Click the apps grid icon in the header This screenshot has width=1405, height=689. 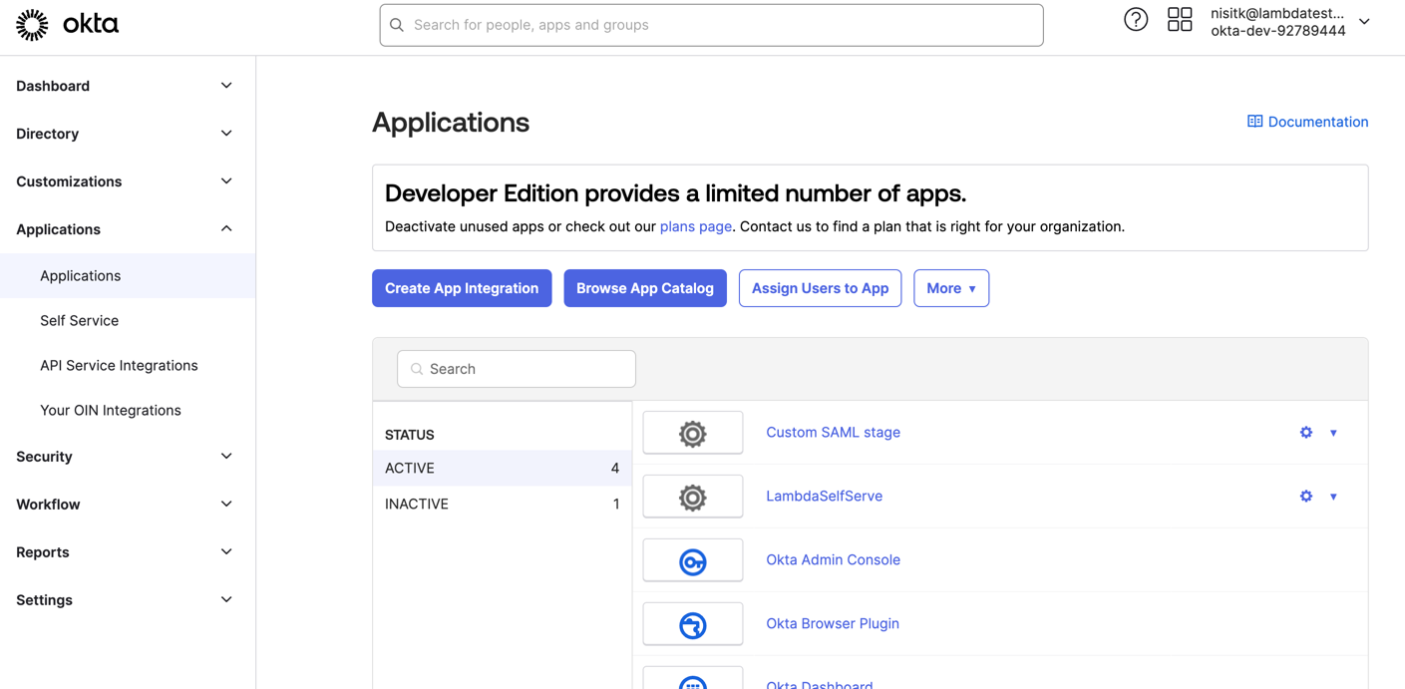click(1180, 19)
